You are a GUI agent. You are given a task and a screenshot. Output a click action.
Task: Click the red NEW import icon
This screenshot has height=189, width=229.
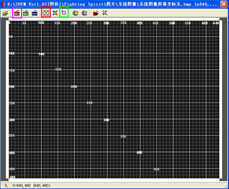pyautogui.click(x=17, y=13)
